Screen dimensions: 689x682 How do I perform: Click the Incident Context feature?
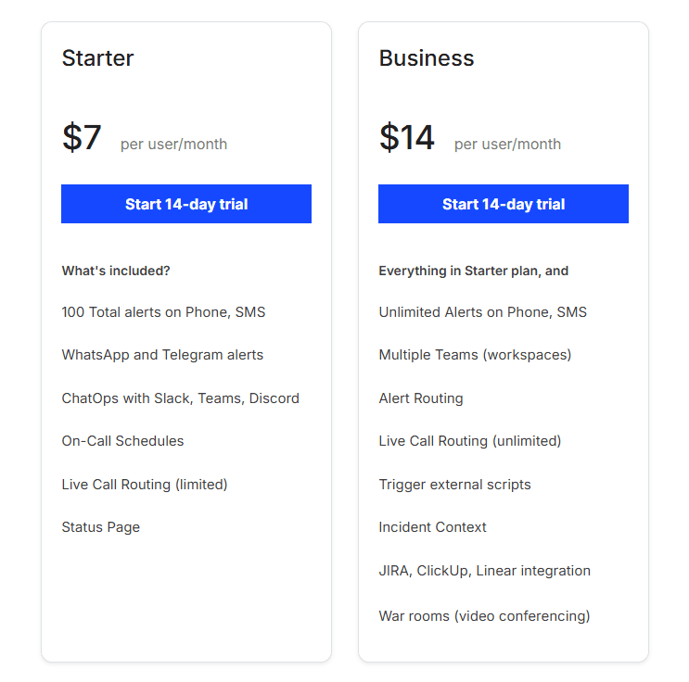[432, 527]
